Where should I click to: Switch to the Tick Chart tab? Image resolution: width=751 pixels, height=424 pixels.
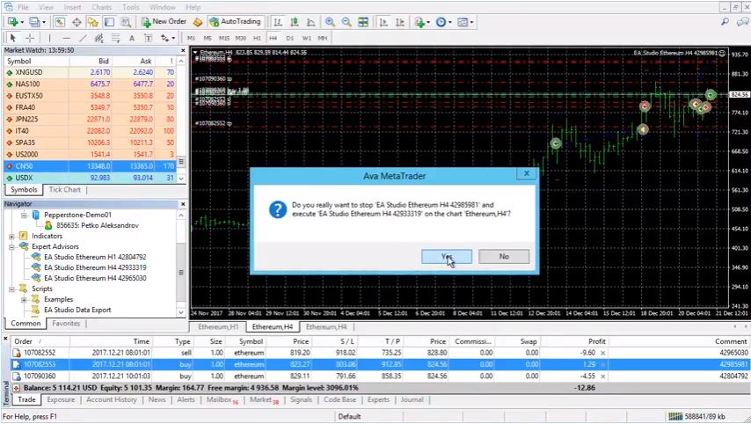(x=65, y=190)
